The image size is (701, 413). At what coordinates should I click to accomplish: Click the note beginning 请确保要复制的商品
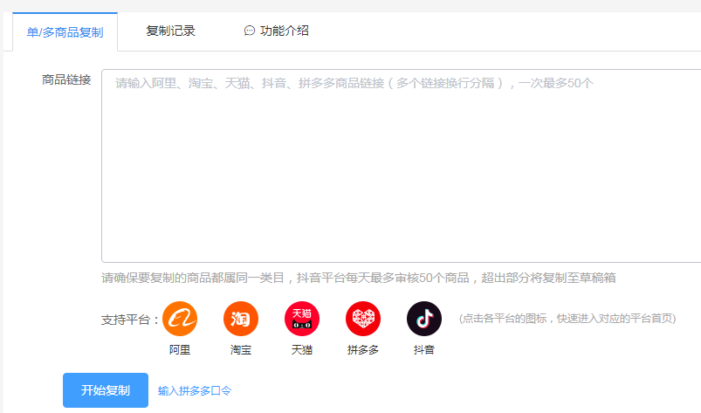point(359,278)
